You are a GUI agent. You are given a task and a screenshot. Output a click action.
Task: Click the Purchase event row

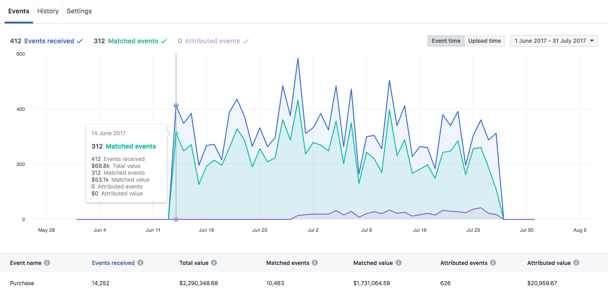tap(22, 283)
